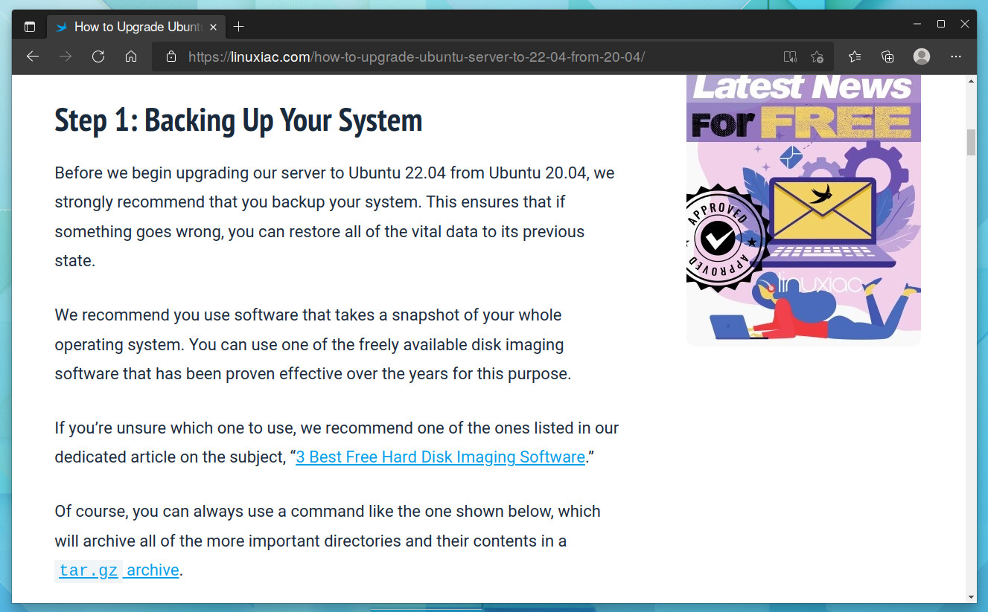Click the Step 1: Backing Up Your System heading
Viewport: 988px width, 612px height.
tap(238, 120)
